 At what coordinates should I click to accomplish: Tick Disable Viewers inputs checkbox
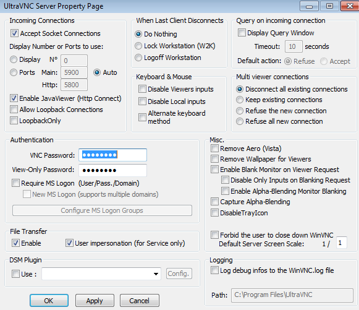tap(142, 89)
